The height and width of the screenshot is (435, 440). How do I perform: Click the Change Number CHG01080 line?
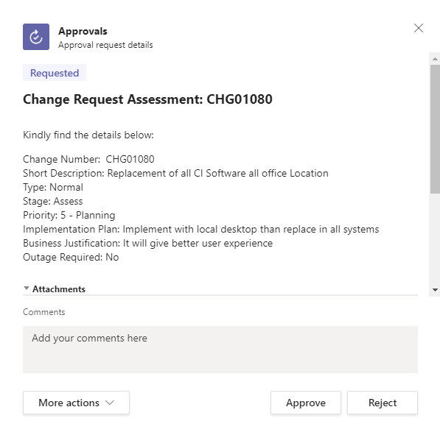pos(88,159)
